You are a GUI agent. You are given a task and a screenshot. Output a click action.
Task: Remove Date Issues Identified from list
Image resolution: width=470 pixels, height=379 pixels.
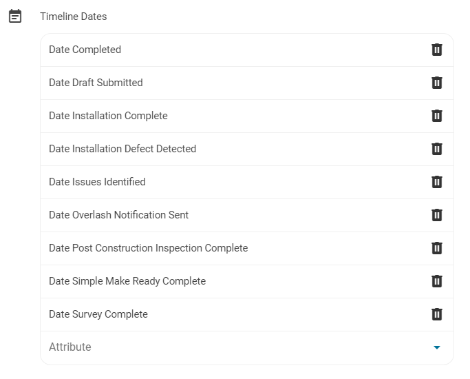436,182
